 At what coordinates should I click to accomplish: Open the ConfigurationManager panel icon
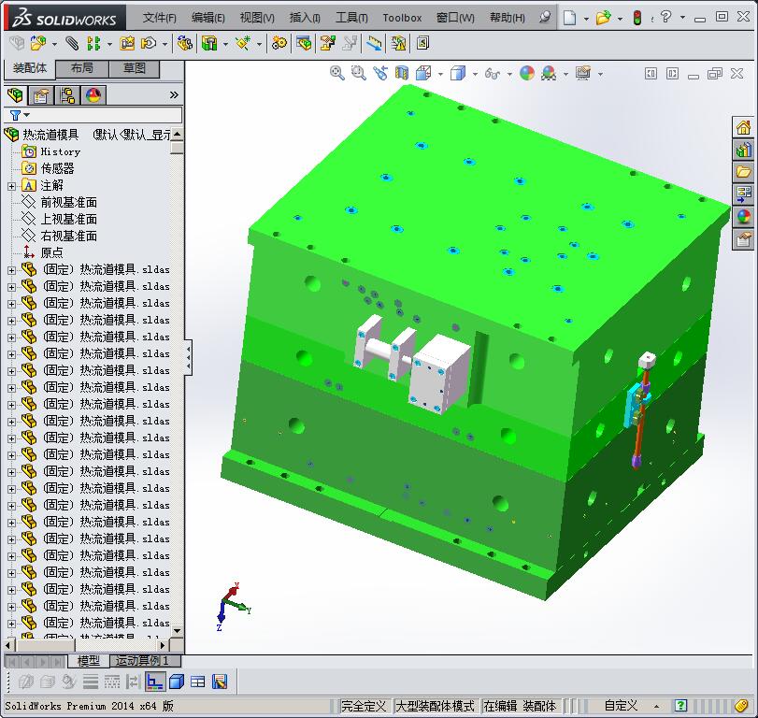pyautogui.click(x=67, y=94)
